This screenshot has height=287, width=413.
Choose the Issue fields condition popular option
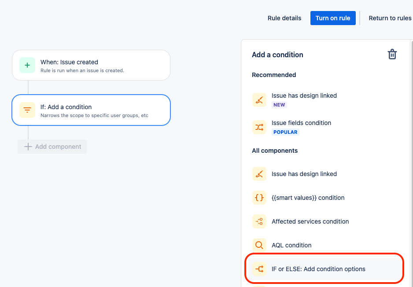tap(301, 123)
